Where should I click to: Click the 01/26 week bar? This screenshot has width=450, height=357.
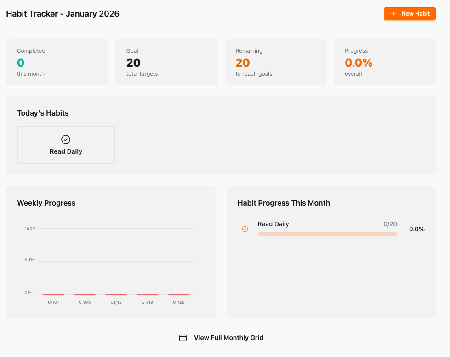[x=179, y=294]
